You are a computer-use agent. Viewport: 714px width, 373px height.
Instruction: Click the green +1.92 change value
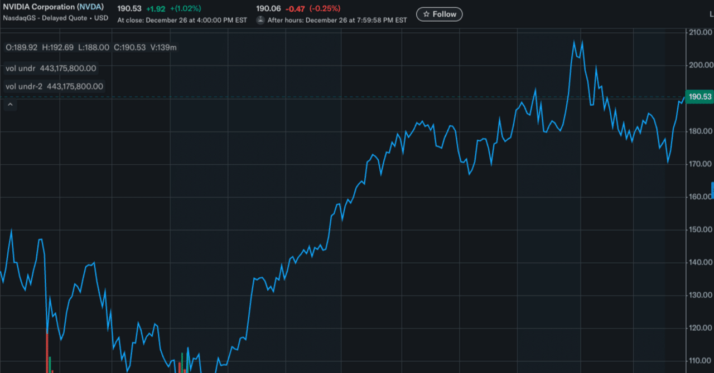[157, 8]
